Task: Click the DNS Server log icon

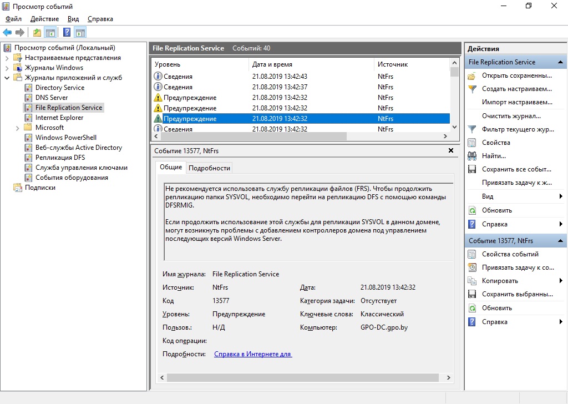Action: 28,98
